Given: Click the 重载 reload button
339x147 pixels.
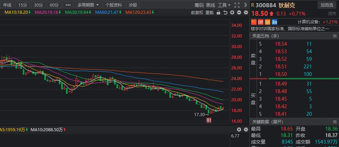Looking at the screenshot, I should [210, 13].
